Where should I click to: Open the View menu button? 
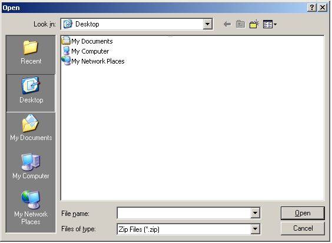[x=270, y=24]
